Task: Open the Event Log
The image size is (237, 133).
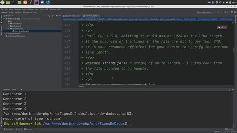Action: point(229,129)
